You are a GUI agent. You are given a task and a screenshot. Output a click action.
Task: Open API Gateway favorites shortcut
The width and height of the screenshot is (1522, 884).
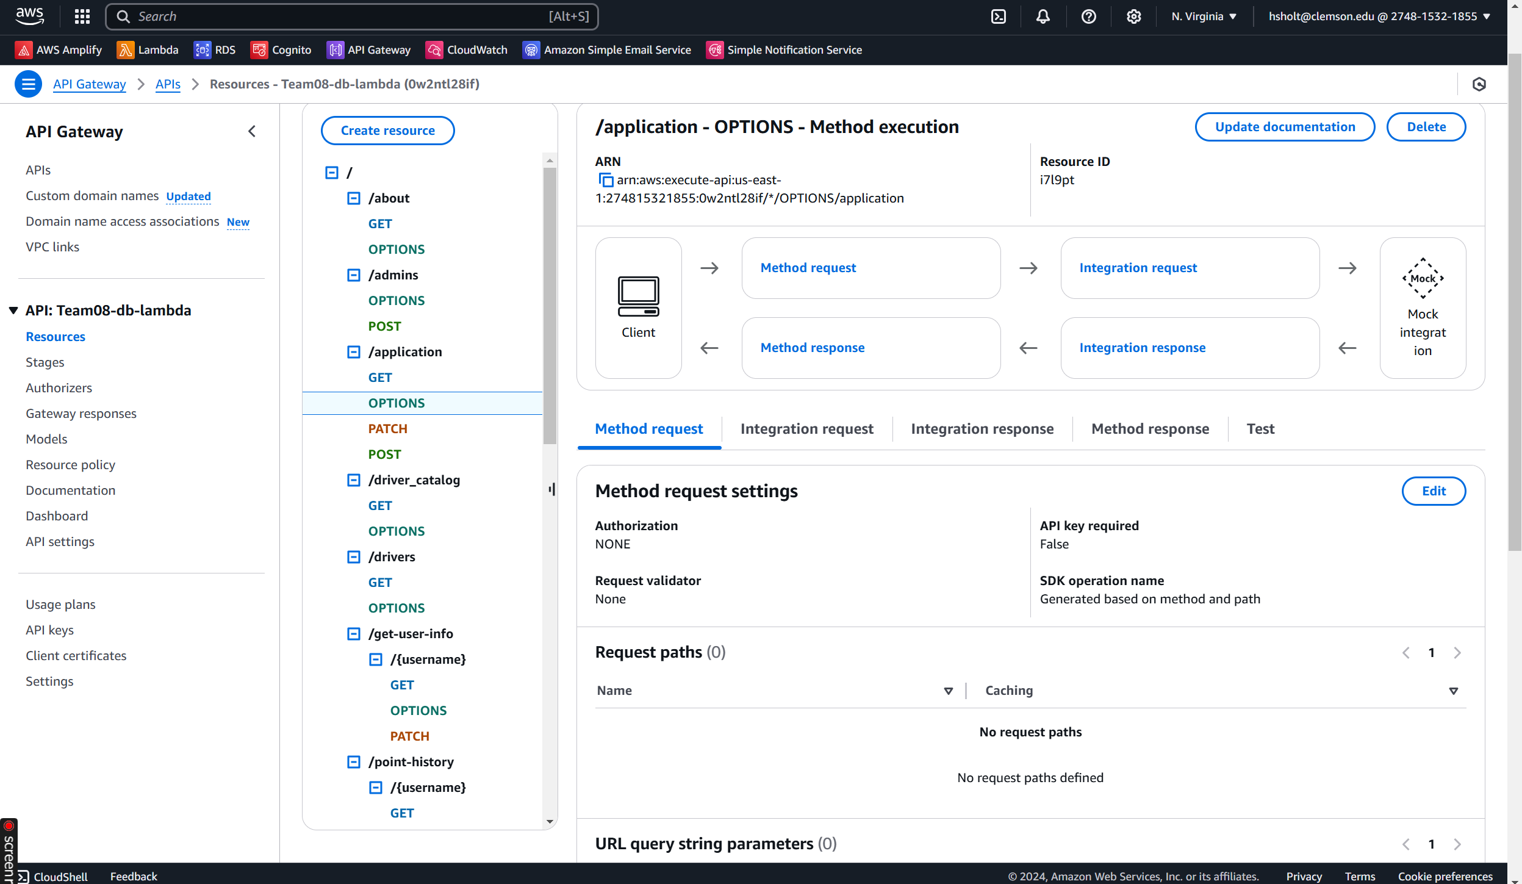click(369, 50)
